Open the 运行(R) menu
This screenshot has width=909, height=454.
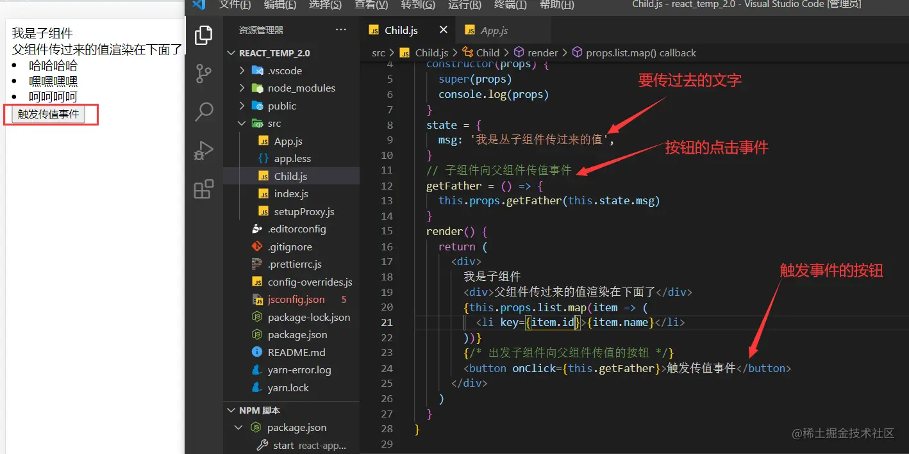(x=465, y=4)
